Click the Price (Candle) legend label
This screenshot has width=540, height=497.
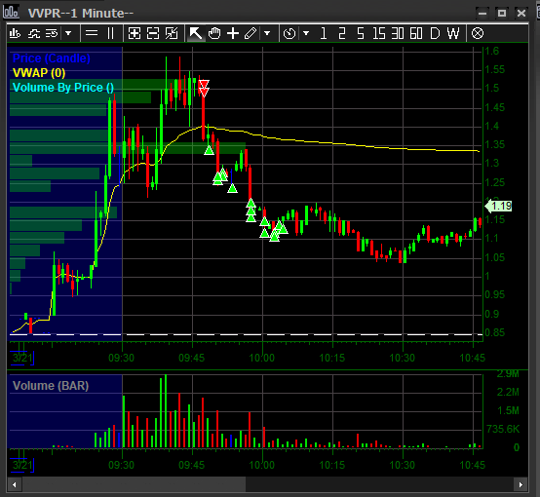tap(52, 58)
